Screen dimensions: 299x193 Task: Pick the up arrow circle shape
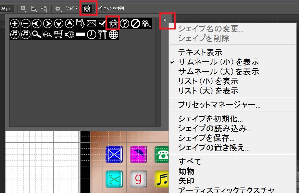[70, 24]
